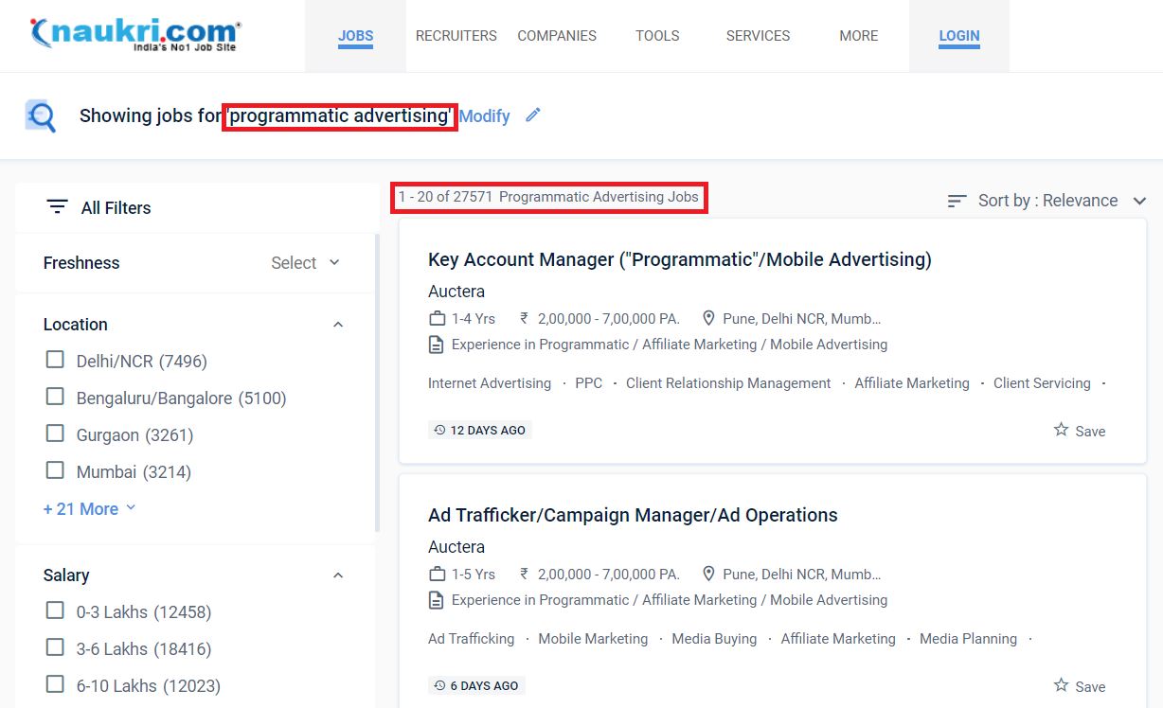Click location pin in Key Account Manager card
1163x708 pixels.
pyautogui.click(x=708, y=318)
